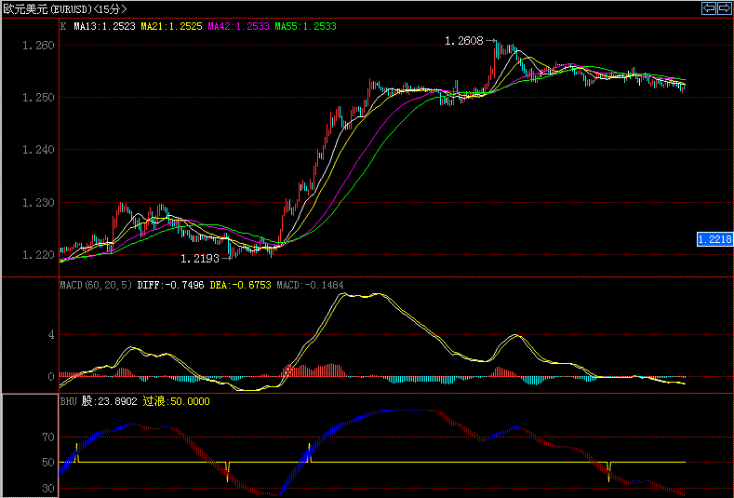
Task: Click the low price marker 1.2193
Action: (200, 259)
